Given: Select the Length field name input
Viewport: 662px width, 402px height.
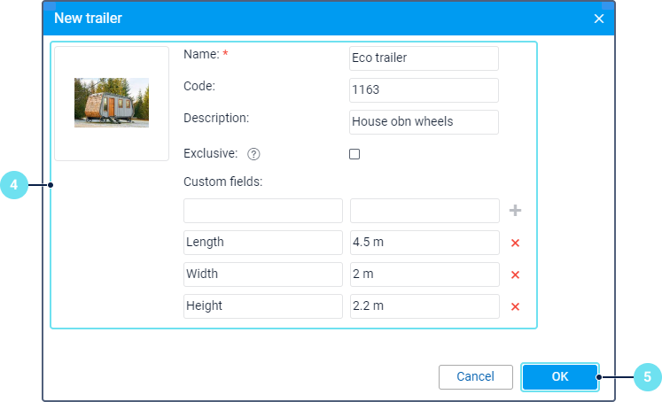Looking at the screenshot, I should coord(262,243).
